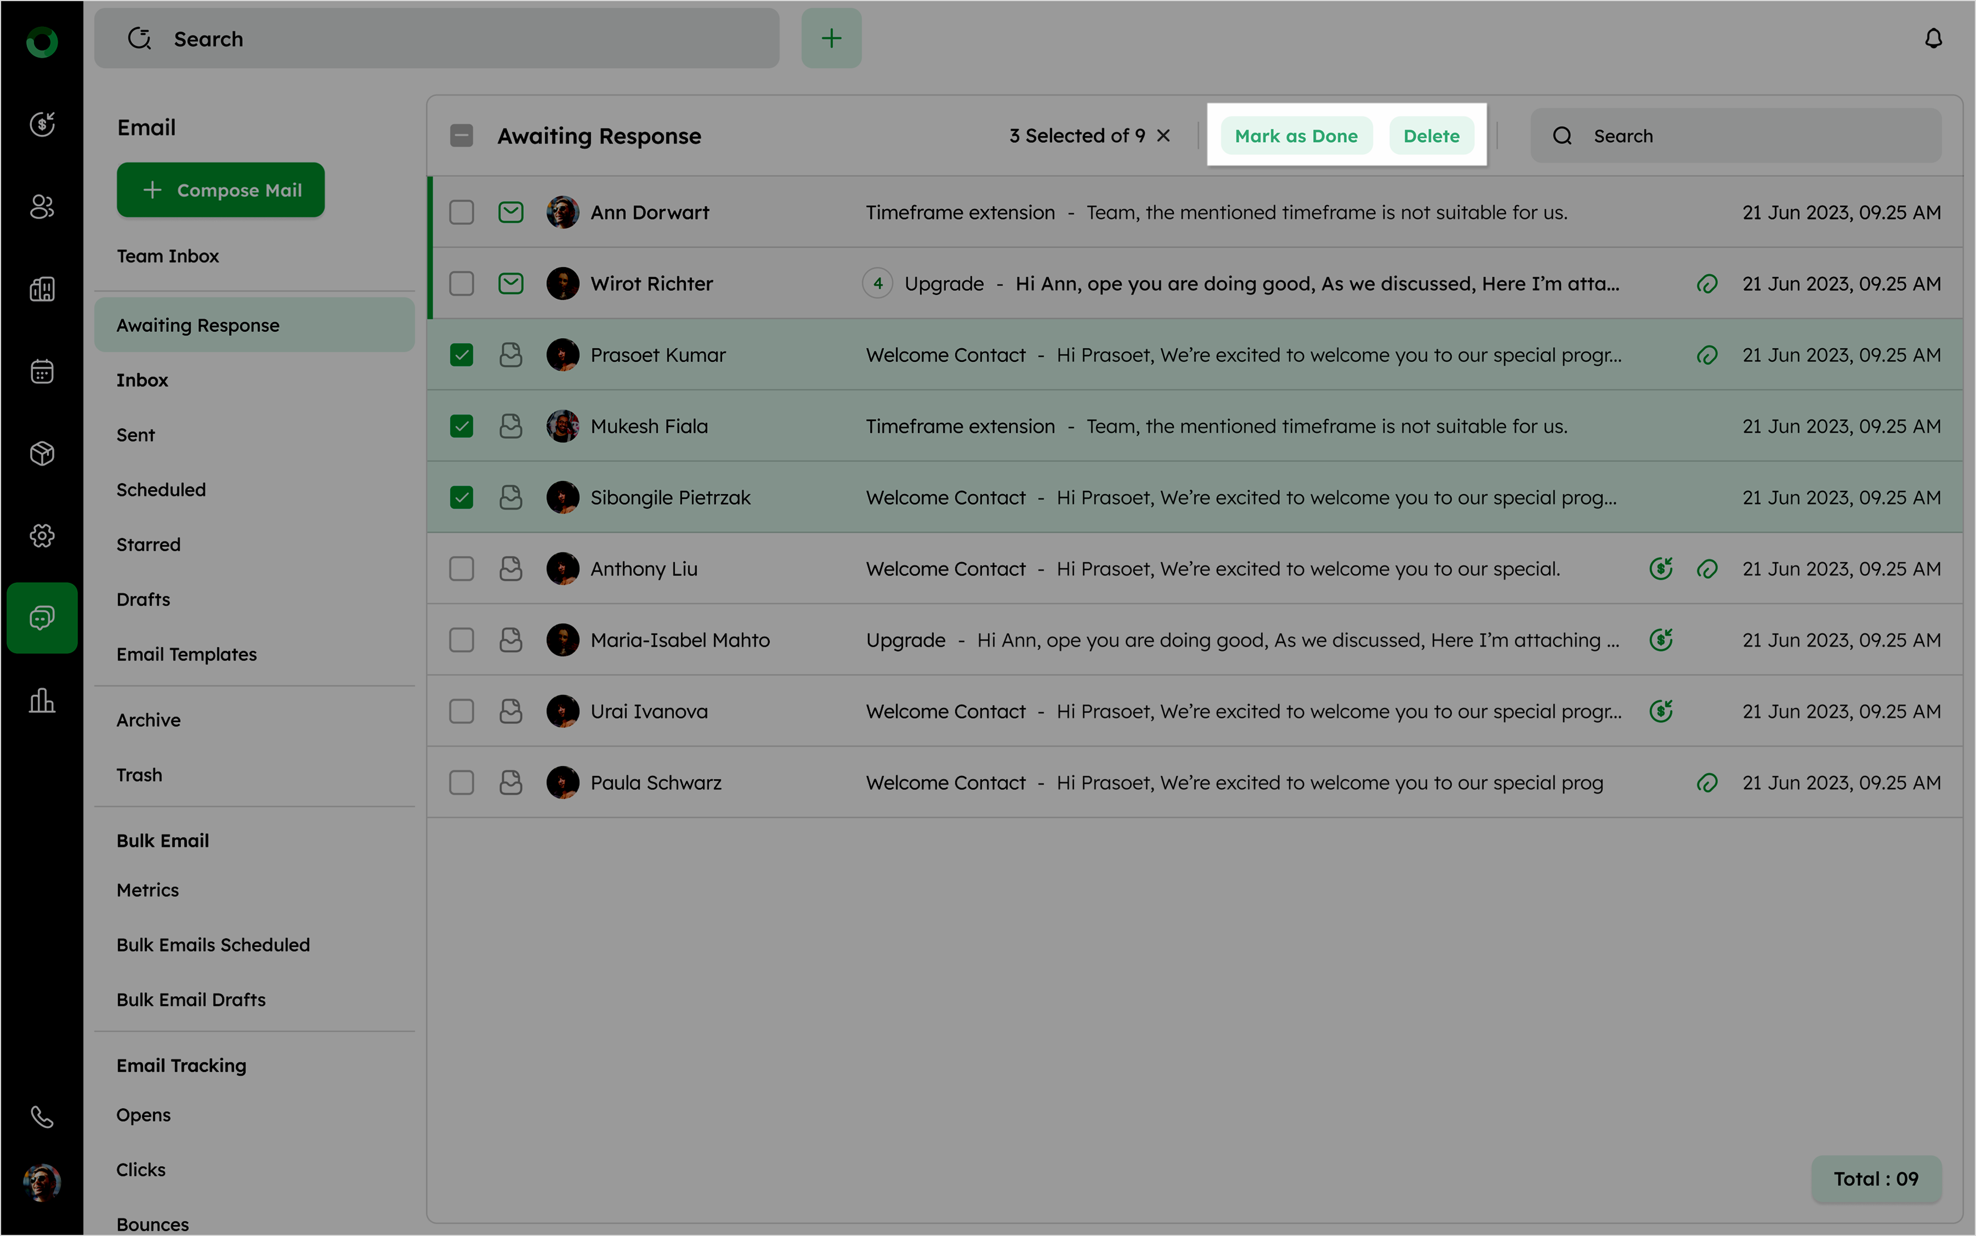Click attachment icon on Wirot Richter email
This screenshot has height=1236, width=1976.
[x=1706, y=284]
